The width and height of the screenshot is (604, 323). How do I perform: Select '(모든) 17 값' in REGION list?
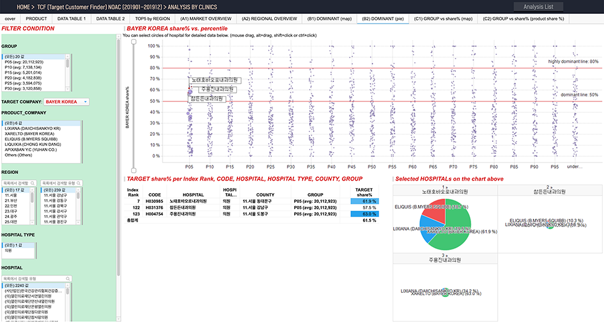pyautogui.click(x=16, y=190)
